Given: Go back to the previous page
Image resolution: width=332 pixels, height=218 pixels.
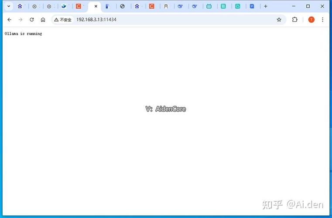Looking at the screenshot, I should tap(9, 20).
